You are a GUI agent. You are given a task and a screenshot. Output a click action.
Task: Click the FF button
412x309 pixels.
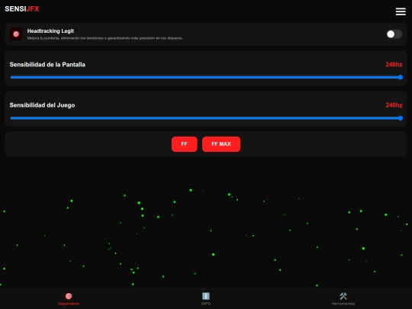pyautogui.click(x=184, y=144)
